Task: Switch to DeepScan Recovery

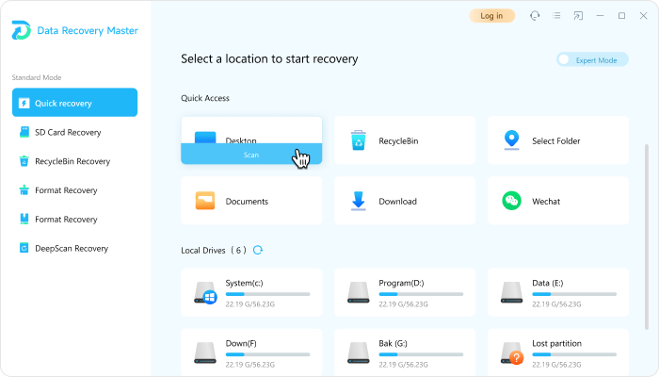Action: 71,248
